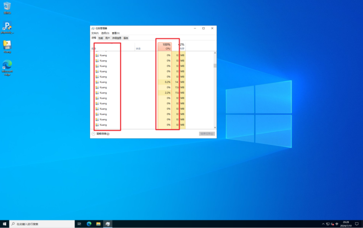Open File Explorer from the taskbar
Image resolution: width=363 pixels, height=228 pixels.
tap(99, 224)
